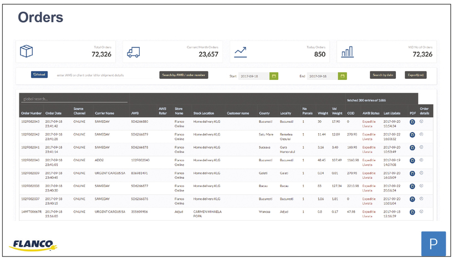Export orders with Export(csv) button
Image resolution: width=453 pixels, height=263 pixels.
point(415,75)
